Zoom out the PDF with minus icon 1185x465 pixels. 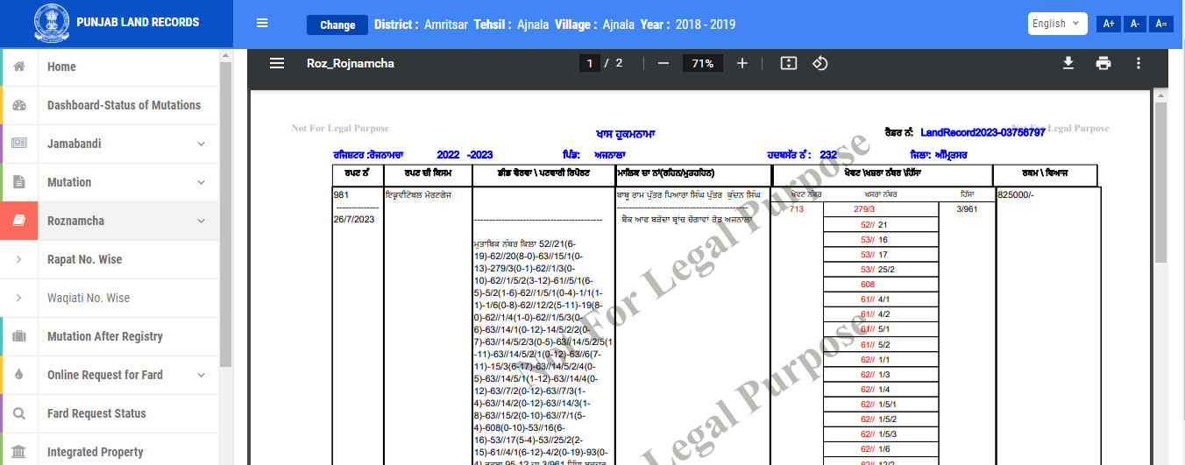click(663, 63)
